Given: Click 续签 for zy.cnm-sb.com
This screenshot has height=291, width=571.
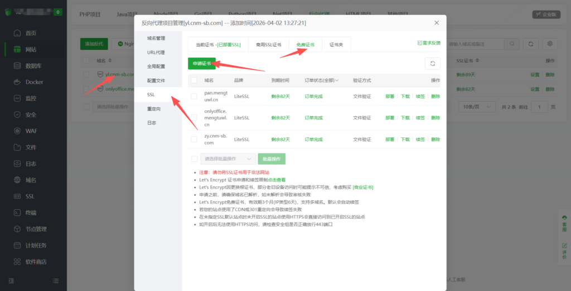Looking at the screenshot, I should (x=420, y=139).
